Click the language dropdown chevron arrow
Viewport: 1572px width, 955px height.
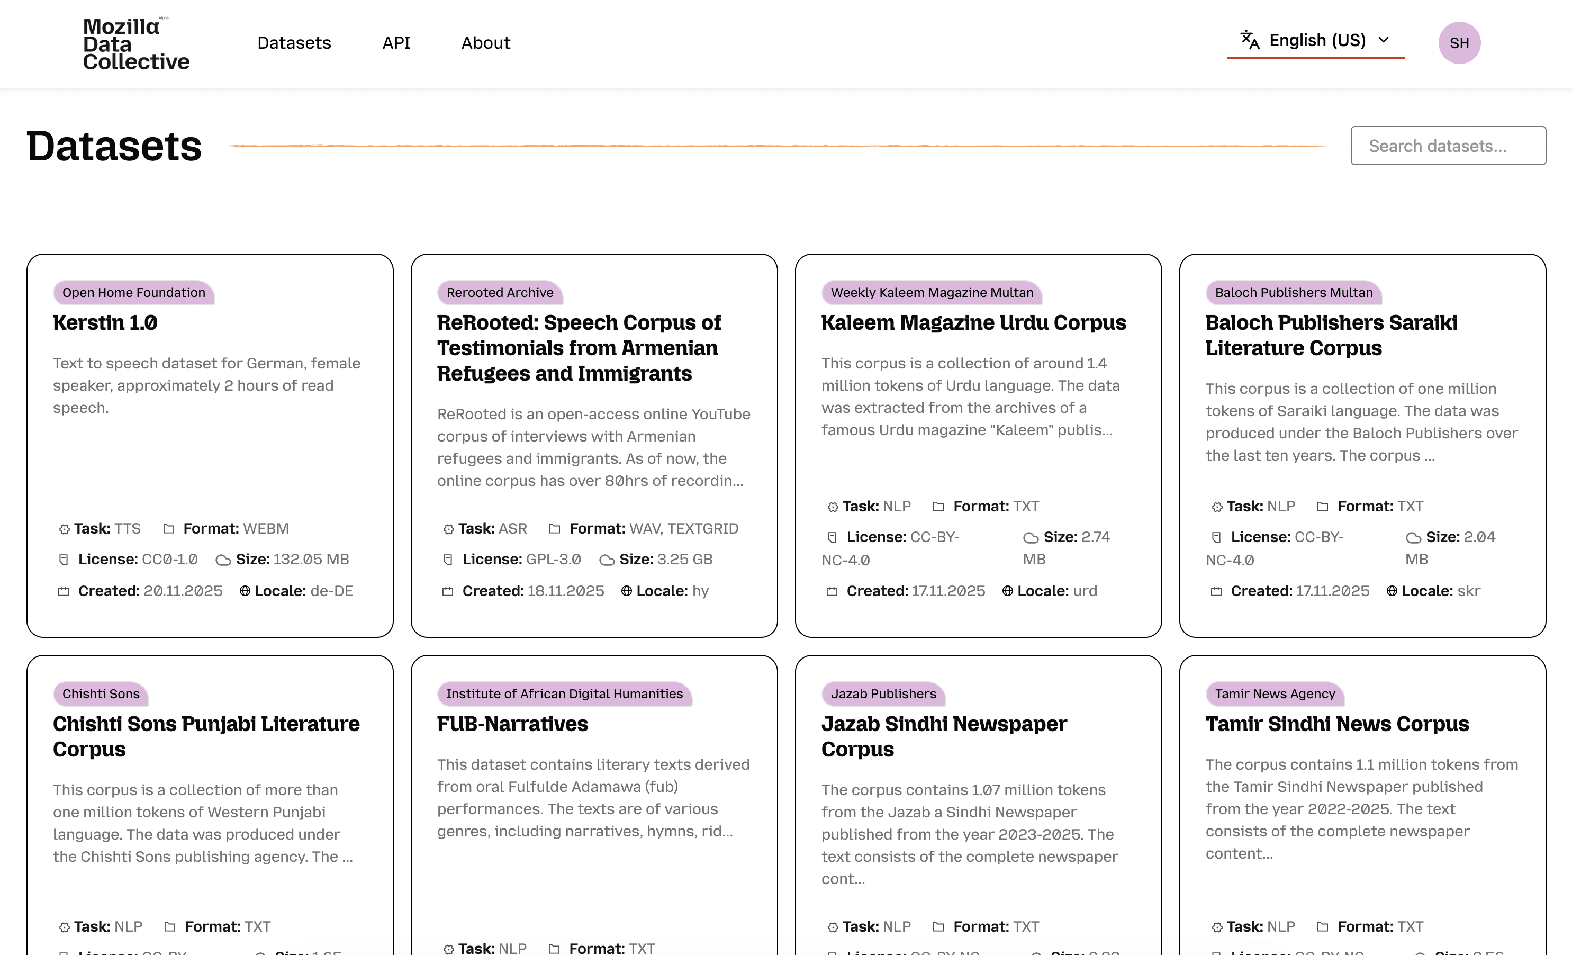click(x=1383, y=40)
